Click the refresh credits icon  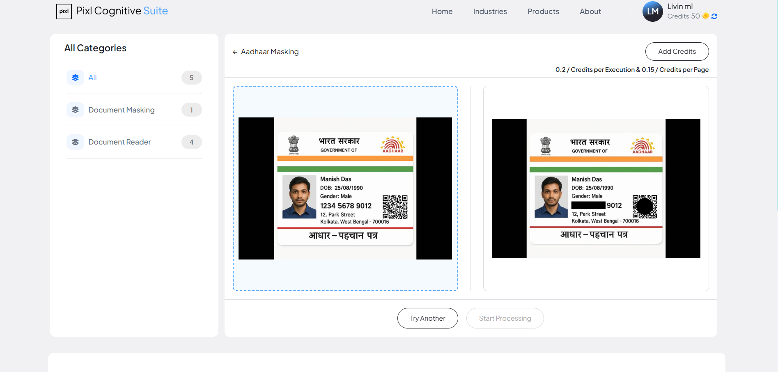pos(714,16)
